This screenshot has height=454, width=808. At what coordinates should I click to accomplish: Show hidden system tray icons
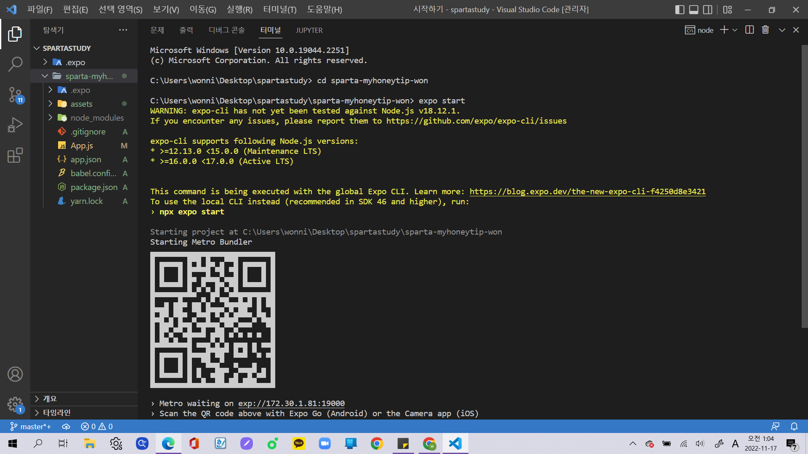click(x=633, y=443)
